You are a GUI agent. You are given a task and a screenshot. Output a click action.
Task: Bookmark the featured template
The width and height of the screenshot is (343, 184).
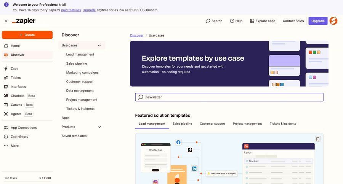coord(318,139)
